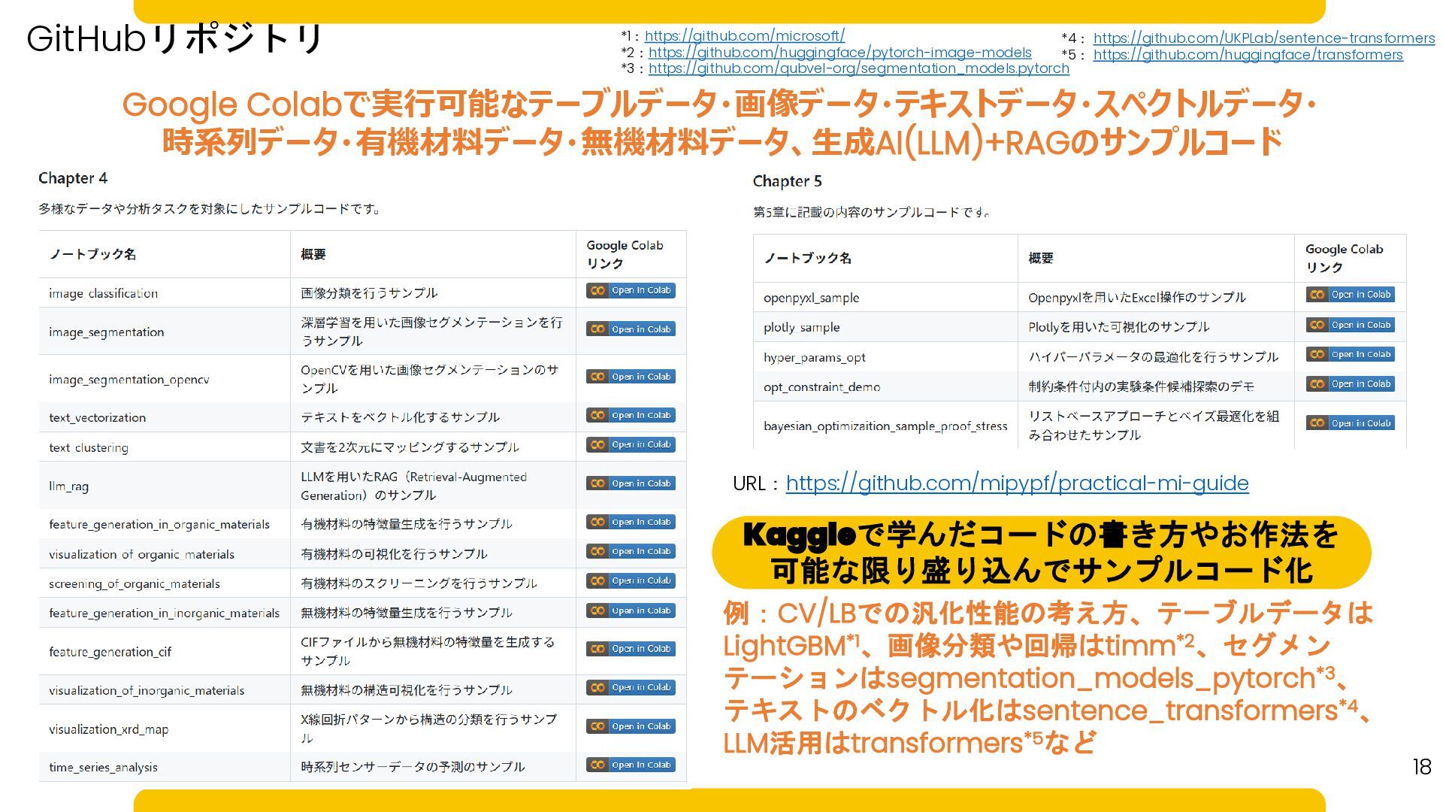Viewport: 1443px width, 812px height.
Task: Visit the UKPLab sentence-transformers link
Action: click(x=1263, y=38)
